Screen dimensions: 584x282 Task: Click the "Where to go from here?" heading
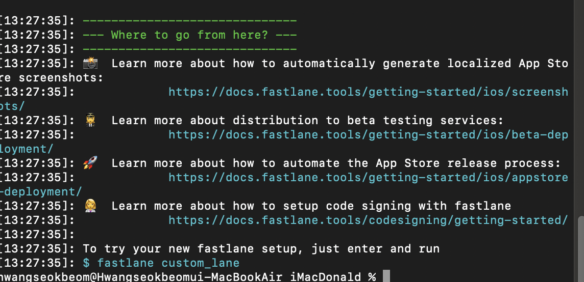point(189,35)
